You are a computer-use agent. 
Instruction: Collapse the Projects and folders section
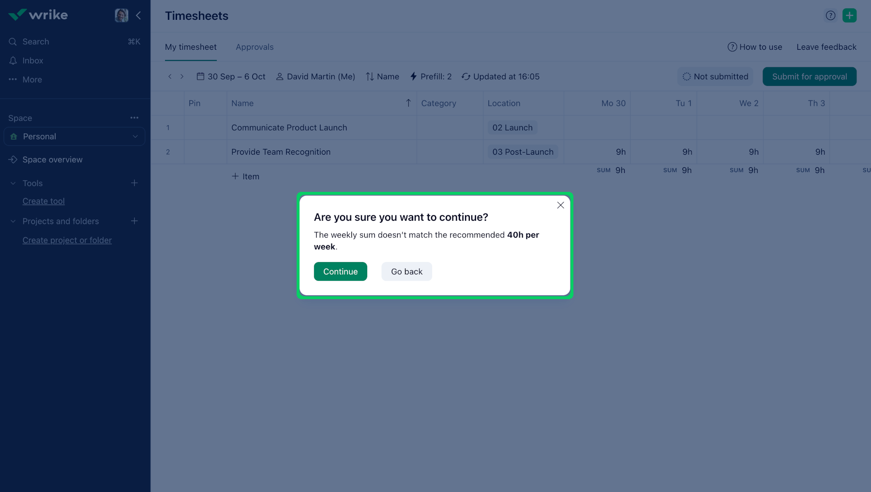point(13,221)
